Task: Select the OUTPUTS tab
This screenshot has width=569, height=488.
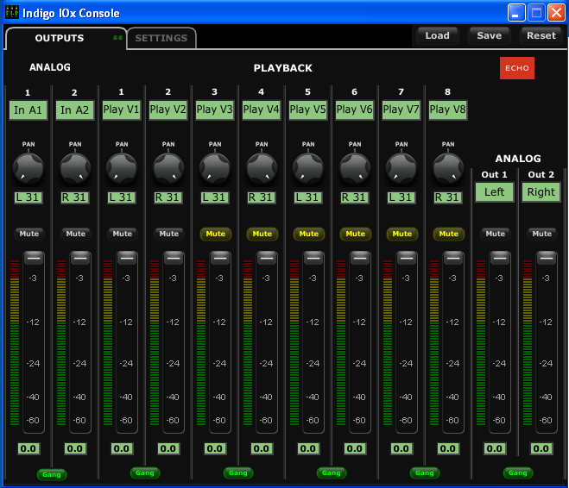Action: pos(60,38)
